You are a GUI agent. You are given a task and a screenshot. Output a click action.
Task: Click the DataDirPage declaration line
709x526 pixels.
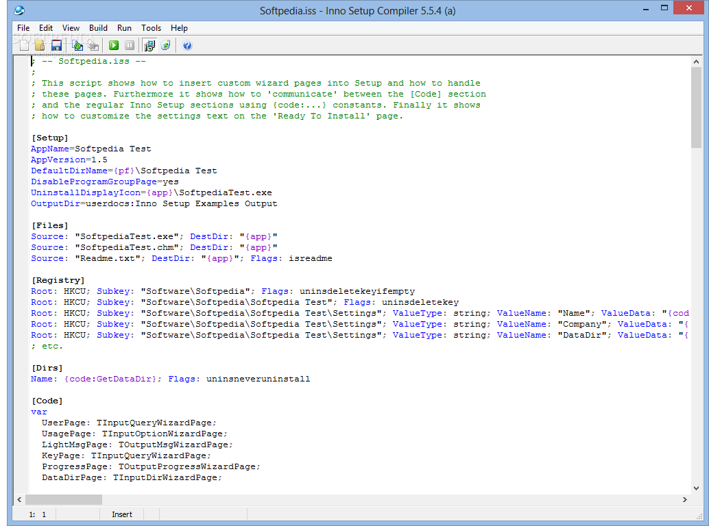(132, 477)
